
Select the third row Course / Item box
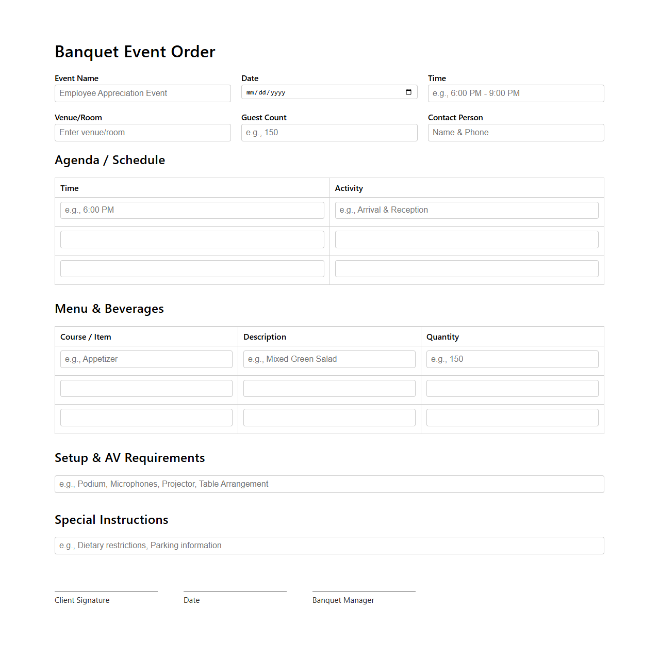point(146,417)
